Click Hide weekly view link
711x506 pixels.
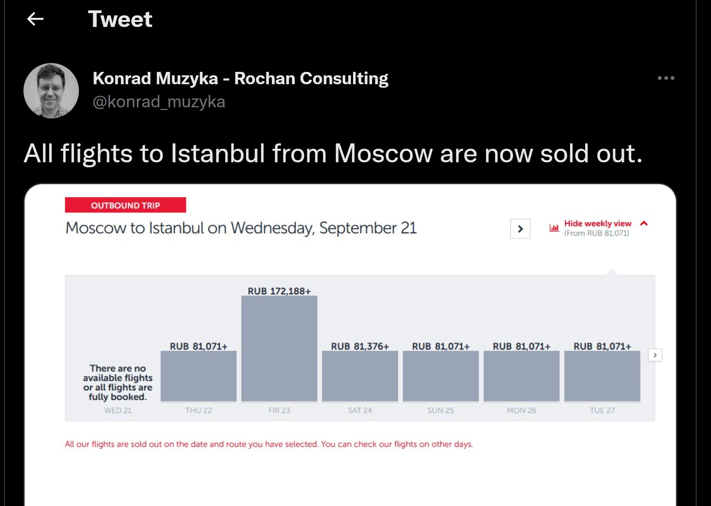point(597,223)
